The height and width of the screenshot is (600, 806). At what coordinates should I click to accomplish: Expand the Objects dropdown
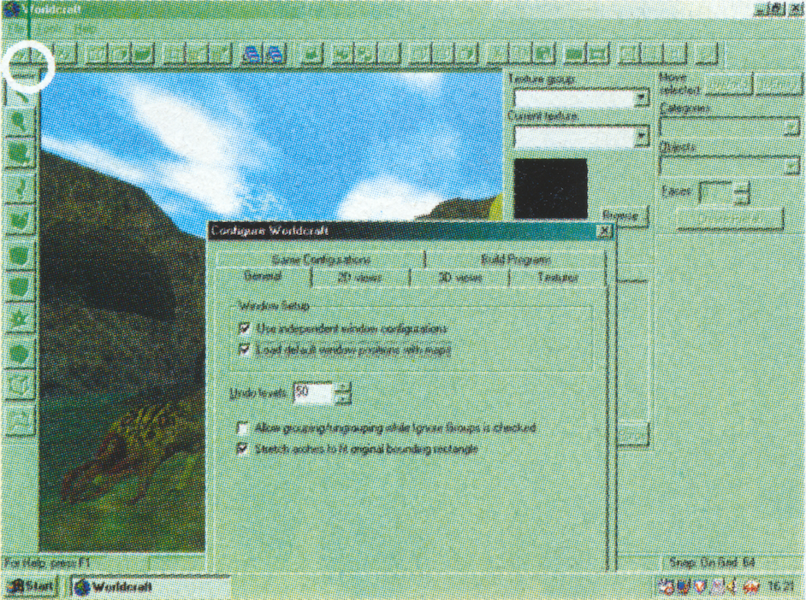[792, 165]
